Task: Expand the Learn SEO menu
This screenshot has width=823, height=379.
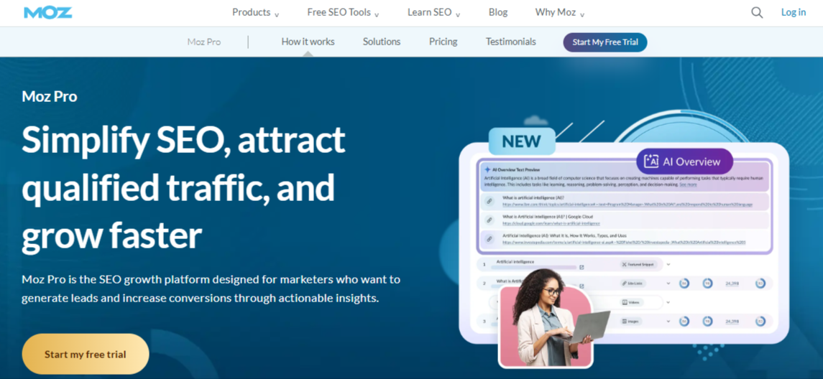Action: pos(433,13)
